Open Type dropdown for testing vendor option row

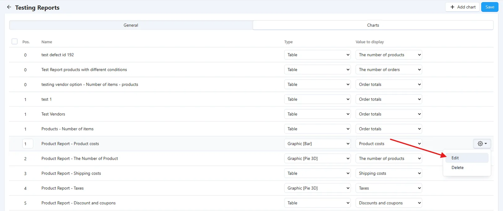318,84
